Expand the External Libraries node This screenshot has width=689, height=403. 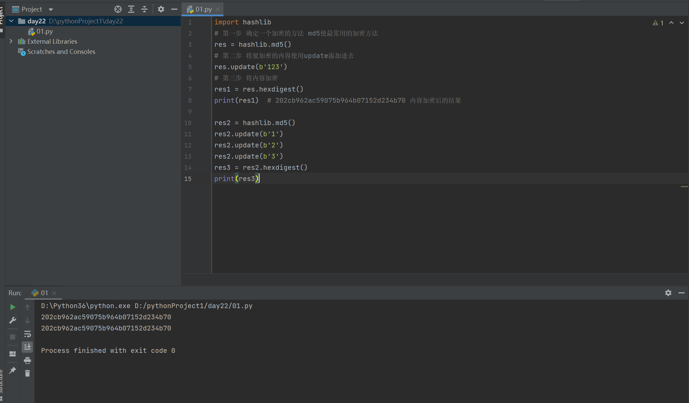point(11,41)
